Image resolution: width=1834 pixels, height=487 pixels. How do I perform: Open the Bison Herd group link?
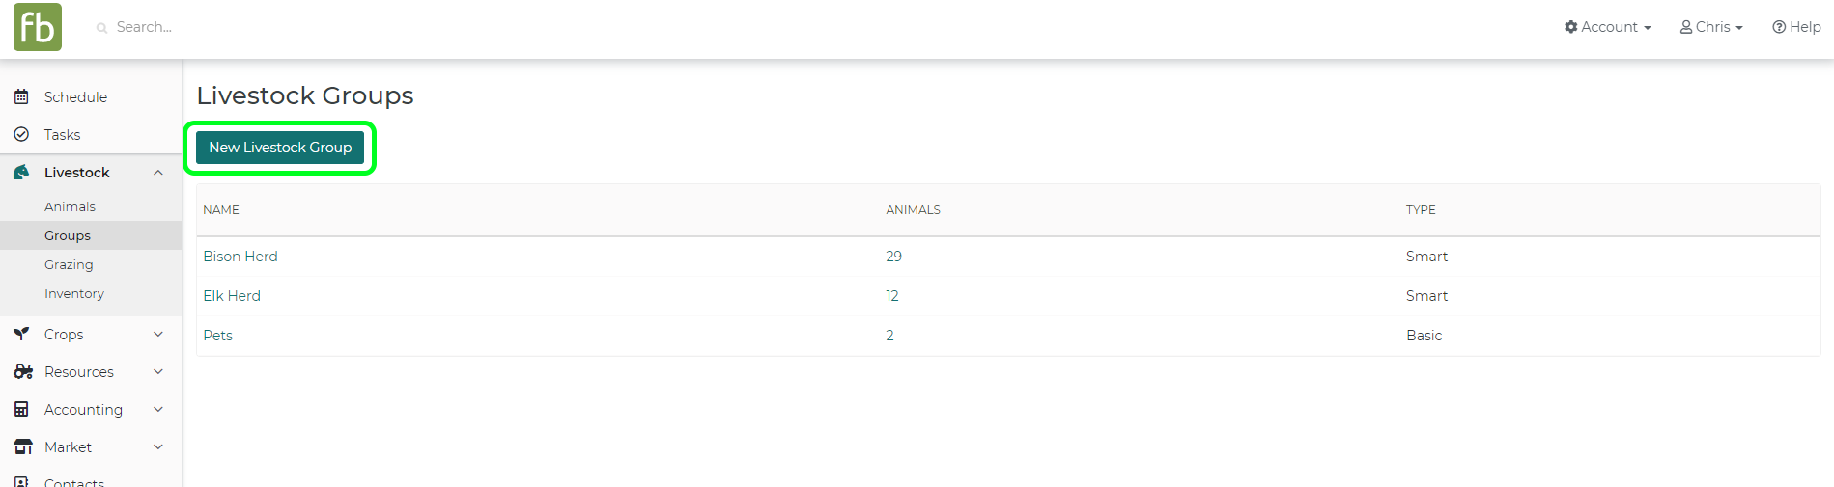(240, 257)
